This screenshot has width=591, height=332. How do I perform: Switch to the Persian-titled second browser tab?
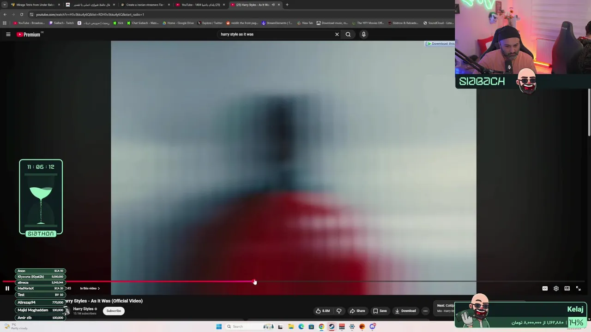point(90,5)
